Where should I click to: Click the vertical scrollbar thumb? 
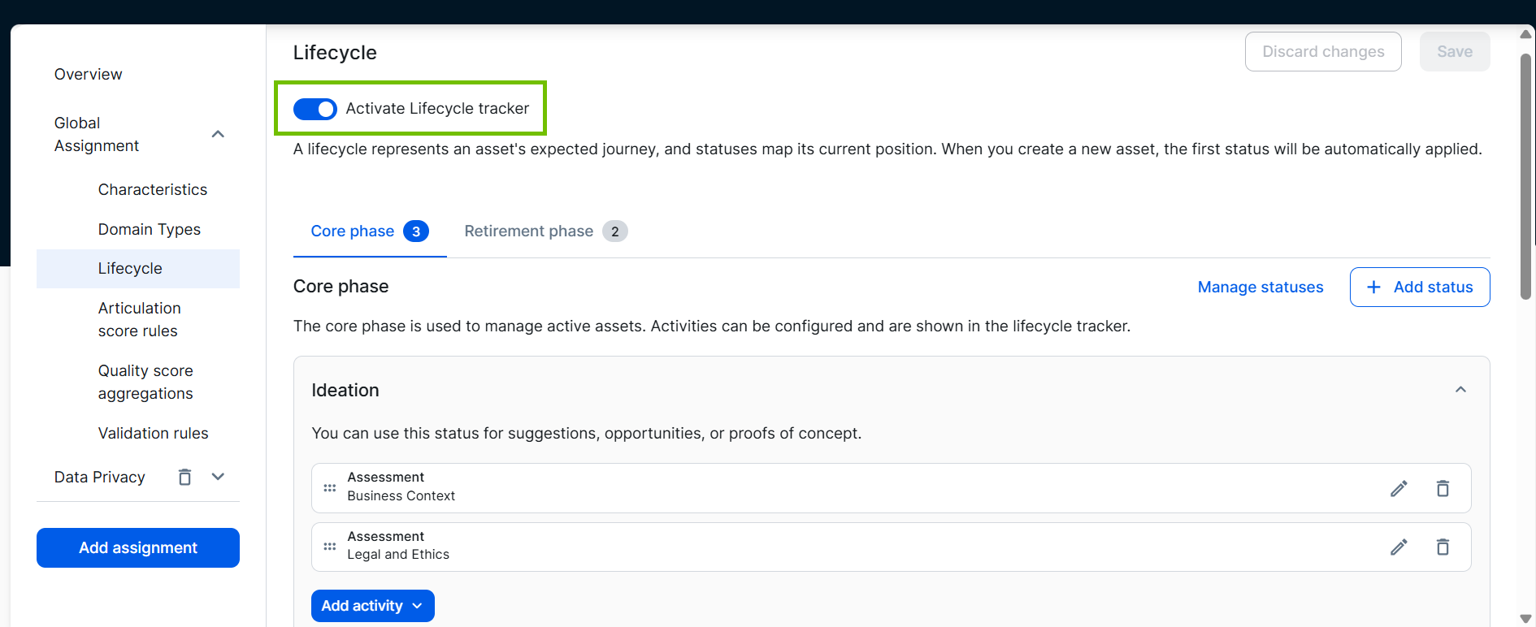point(1525,175)
